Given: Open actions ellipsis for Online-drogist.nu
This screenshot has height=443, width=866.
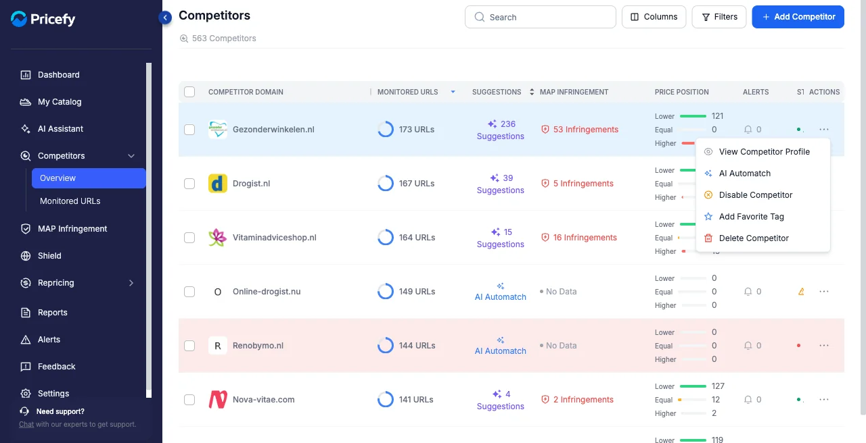Looking at the screenshot, I should [x=824, y=291].
